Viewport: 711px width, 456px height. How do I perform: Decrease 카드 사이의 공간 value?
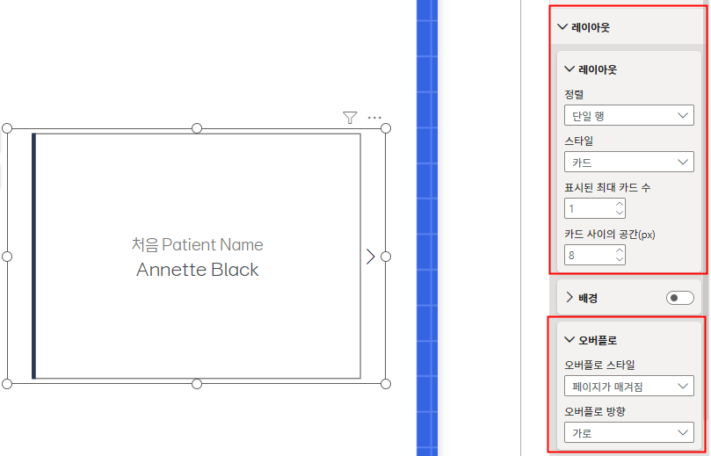click(x=620, y=259)
